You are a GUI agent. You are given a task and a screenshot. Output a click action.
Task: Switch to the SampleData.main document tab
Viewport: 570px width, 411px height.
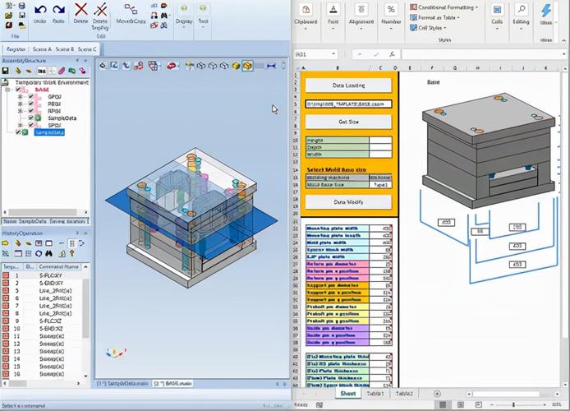pos(122,384)
